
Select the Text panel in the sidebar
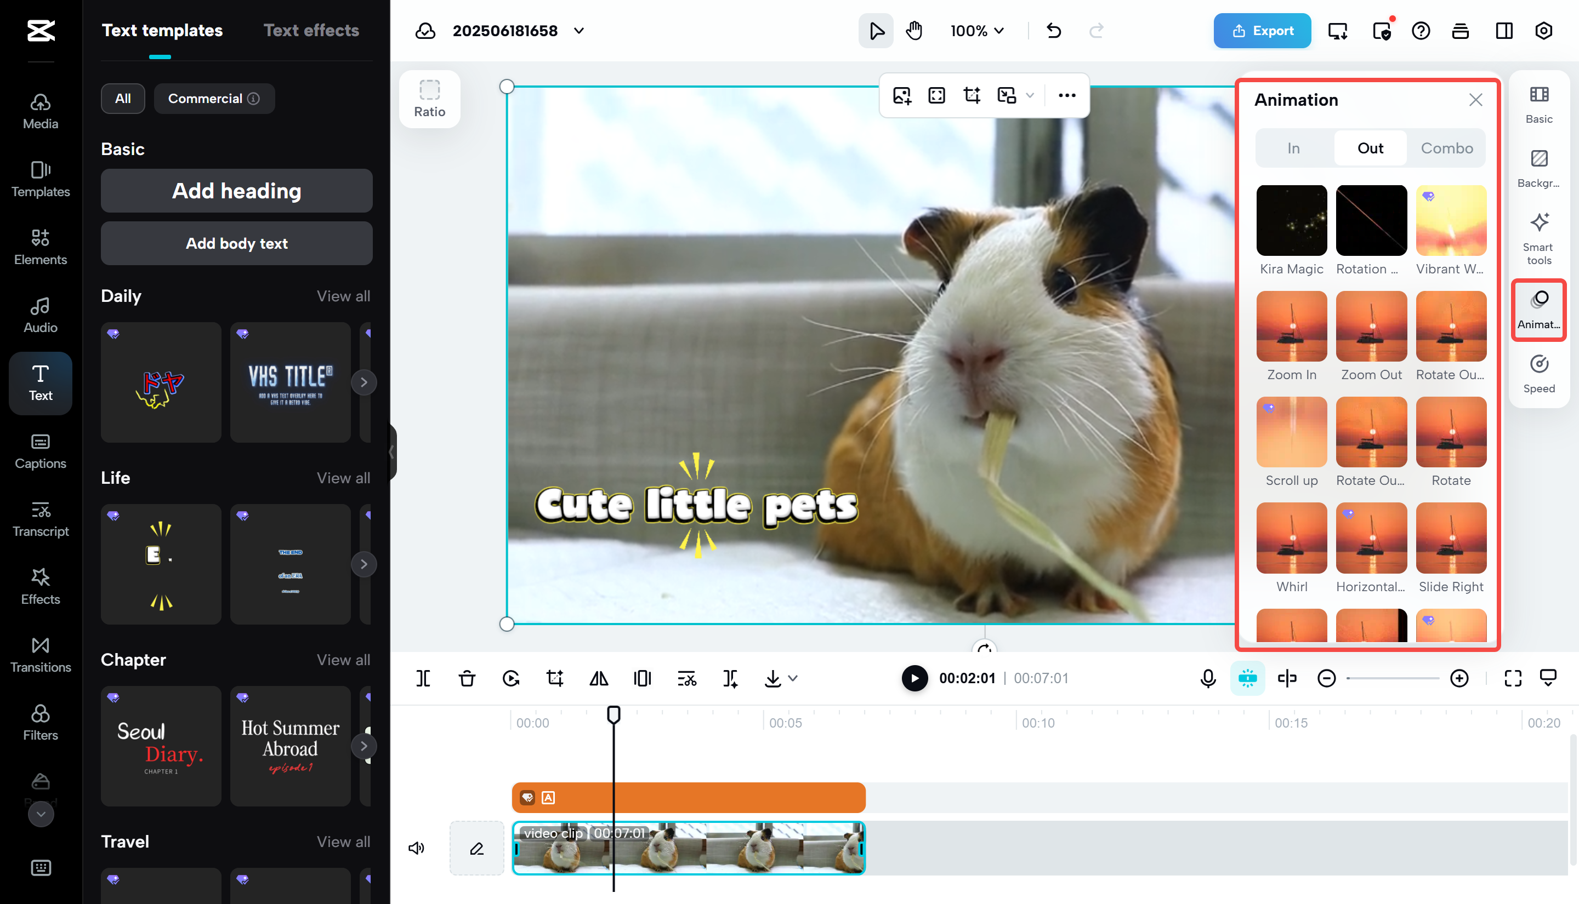click(40, 383)
